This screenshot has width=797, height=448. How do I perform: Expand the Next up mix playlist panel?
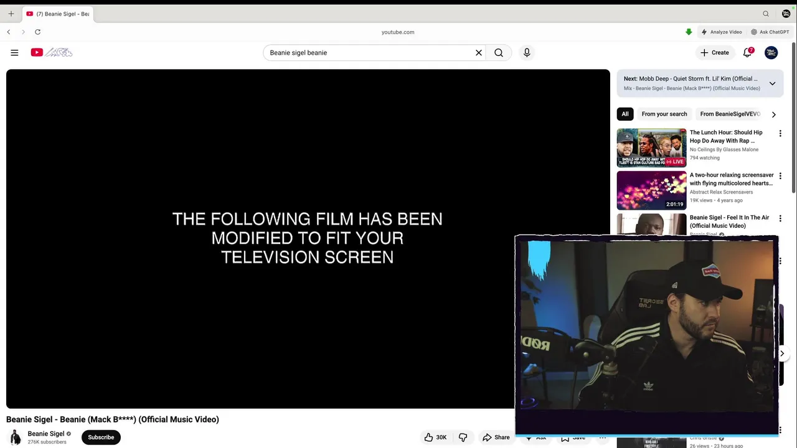click(772, 83)
